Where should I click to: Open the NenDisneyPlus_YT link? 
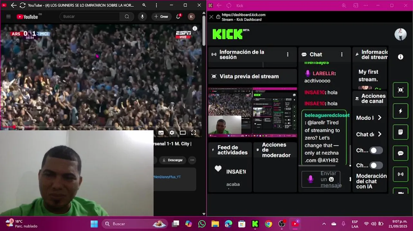click(x=167, y=177)
